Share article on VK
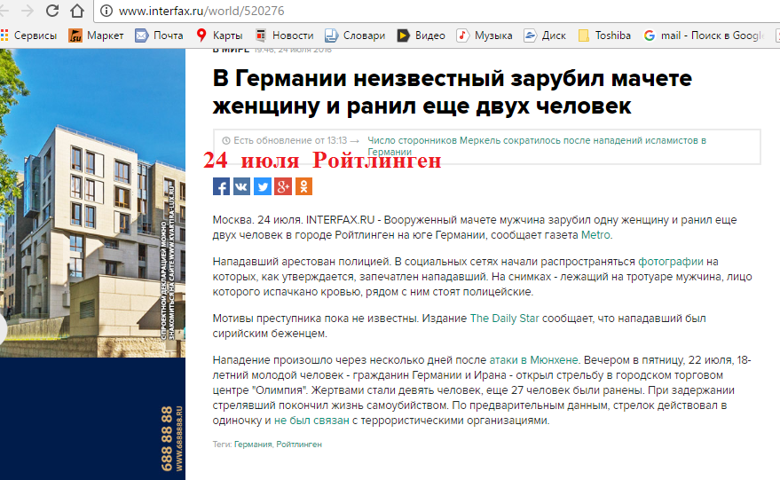This screenshot has width=780, height=480. click(241, 186)
